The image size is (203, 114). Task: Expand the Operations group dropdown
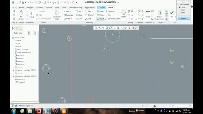click(x=30, y=22)
